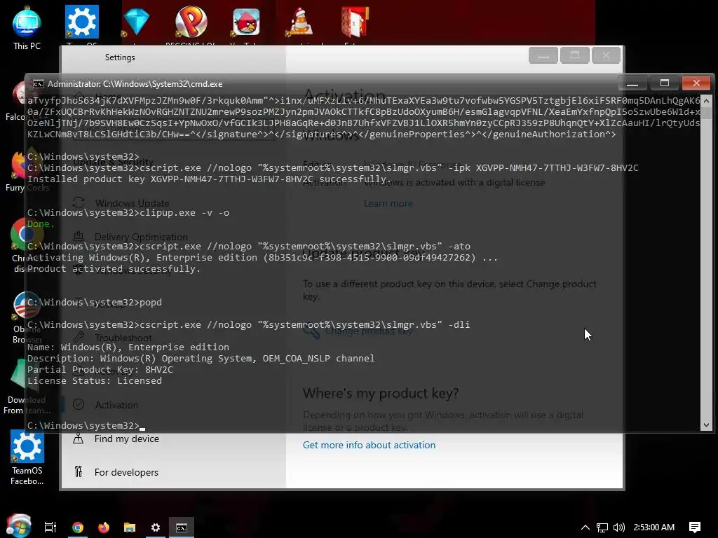
Task: Open the TeamOS gear icon at the top of the desktop
Action: [x=81, y=22]
